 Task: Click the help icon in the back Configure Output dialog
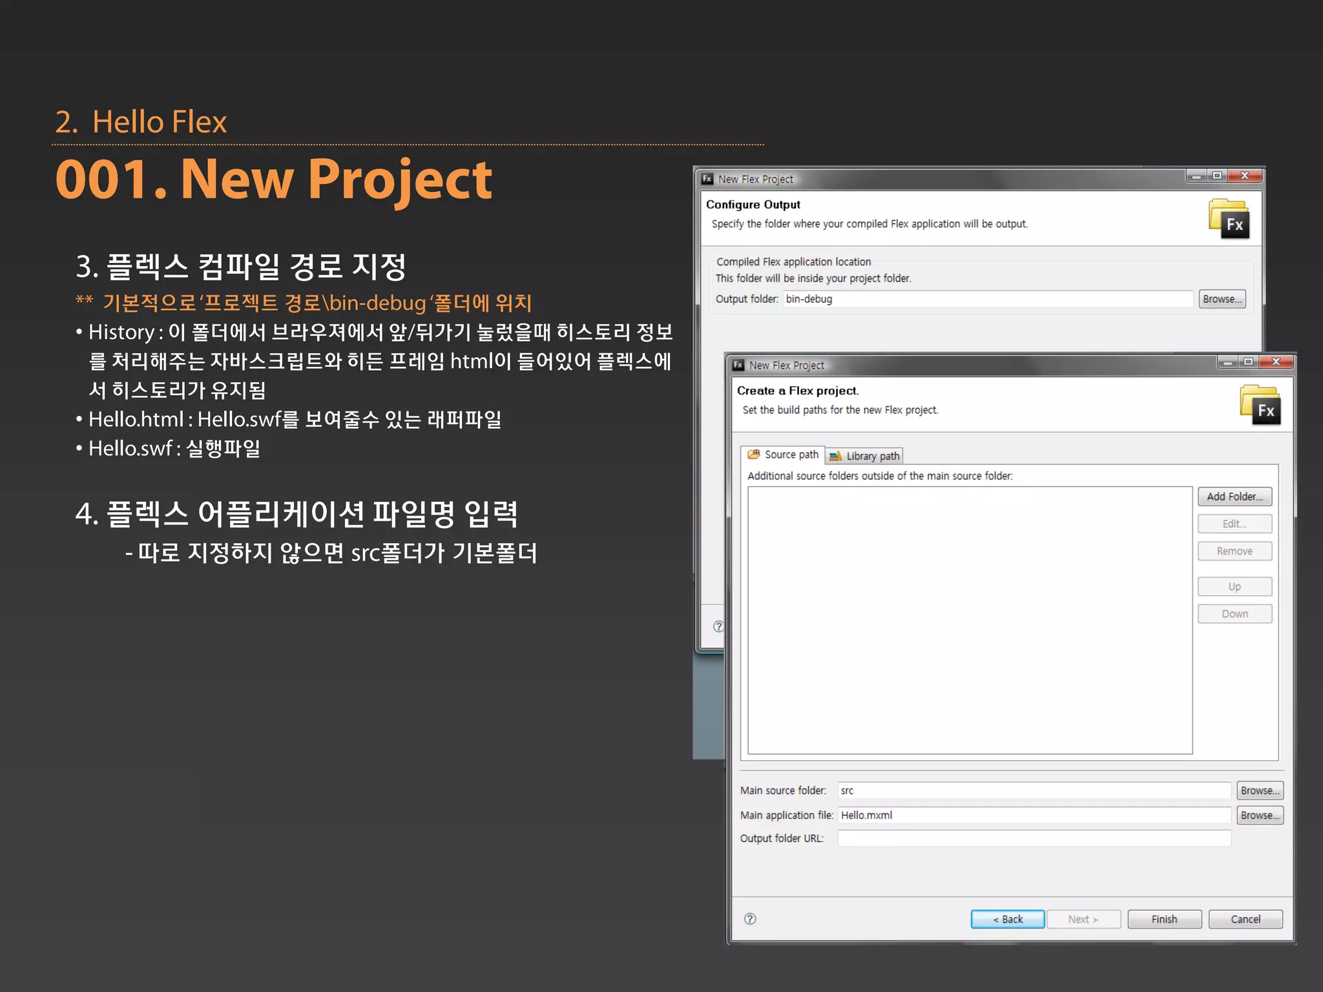(718, 626)
